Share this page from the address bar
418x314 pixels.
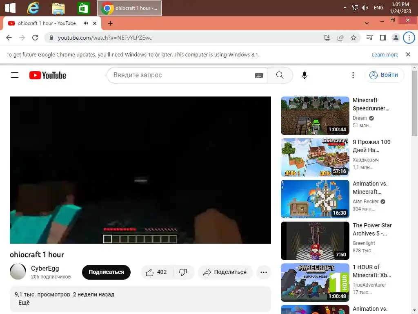pyautogui.click(x=340, y=38)
